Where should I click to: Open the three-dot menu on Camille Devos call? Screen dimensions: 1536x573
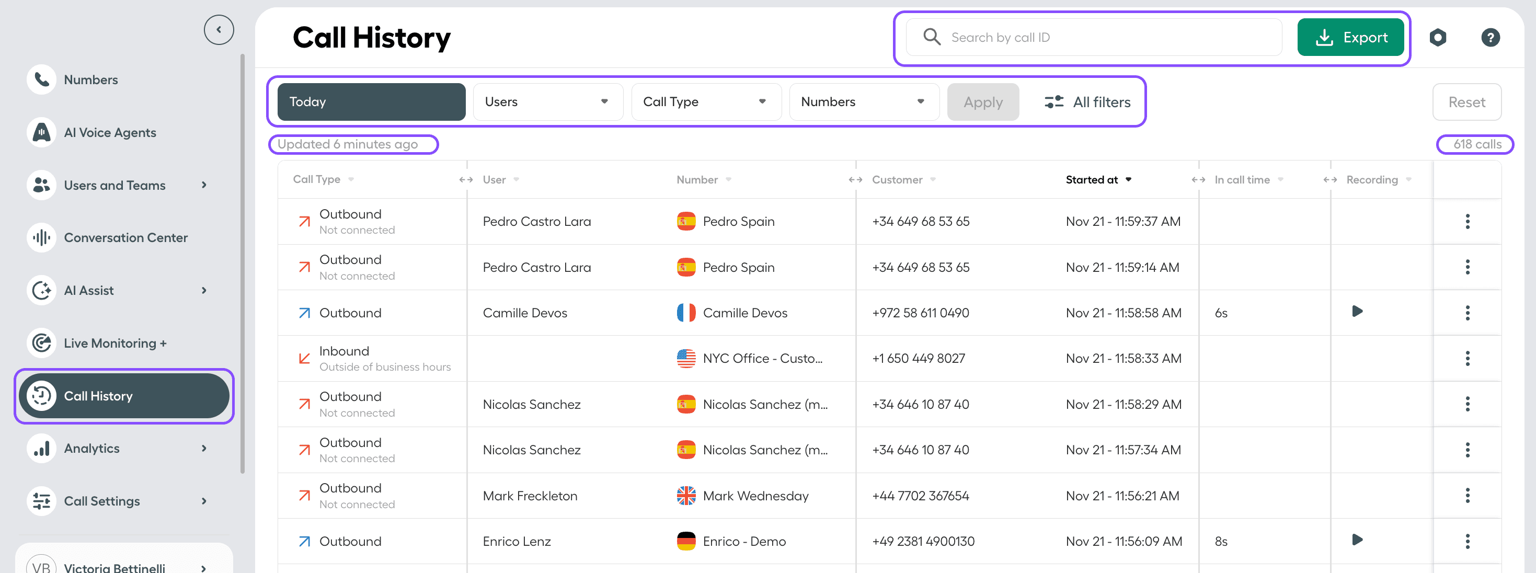coord(1468,313)
